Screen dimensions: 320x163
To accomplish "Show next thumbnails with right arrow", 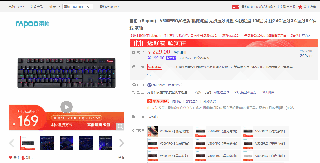I will tap(122, 143).
